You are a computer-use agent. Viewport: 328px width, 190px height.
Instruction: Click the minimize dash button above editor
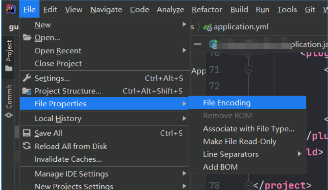pos(198,44)
